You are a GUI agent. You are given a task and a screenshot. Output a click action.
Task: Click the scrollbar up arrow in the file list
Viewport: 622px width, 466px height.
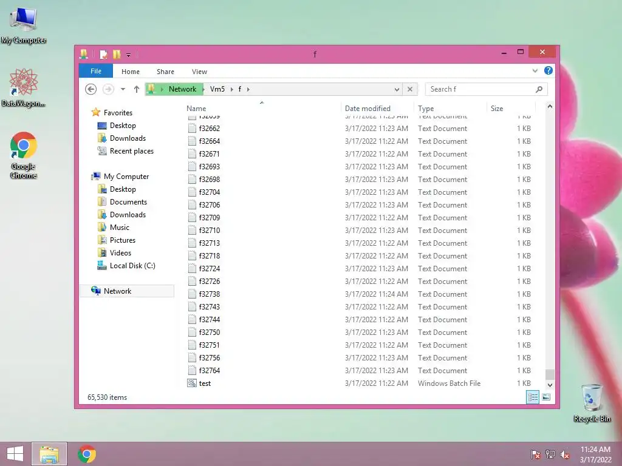(550, 106)
